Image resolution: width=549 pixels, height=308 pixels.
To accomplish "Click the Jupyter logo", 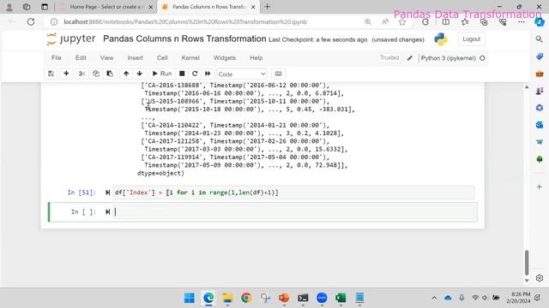I will coord(71,38).
